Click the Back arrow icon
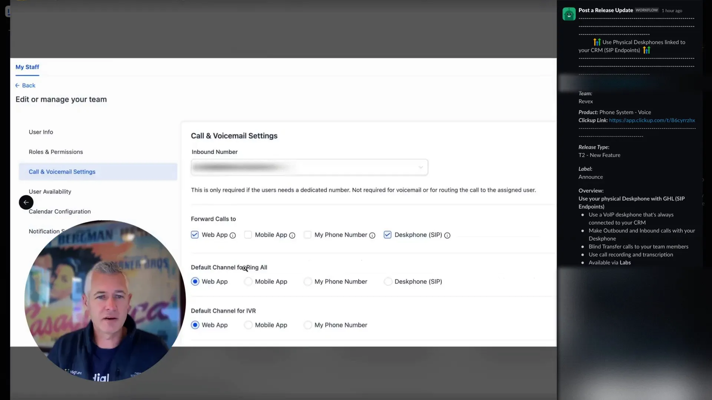The width and height of the screenshot is (712, 400). [17, 86]
